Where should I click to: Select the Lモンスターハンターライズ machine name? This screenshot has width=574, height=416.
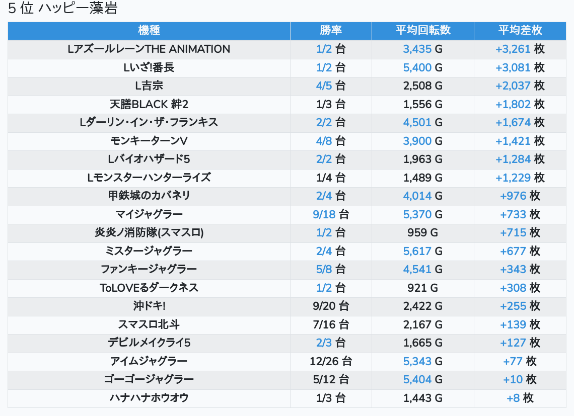coord(149,178)
